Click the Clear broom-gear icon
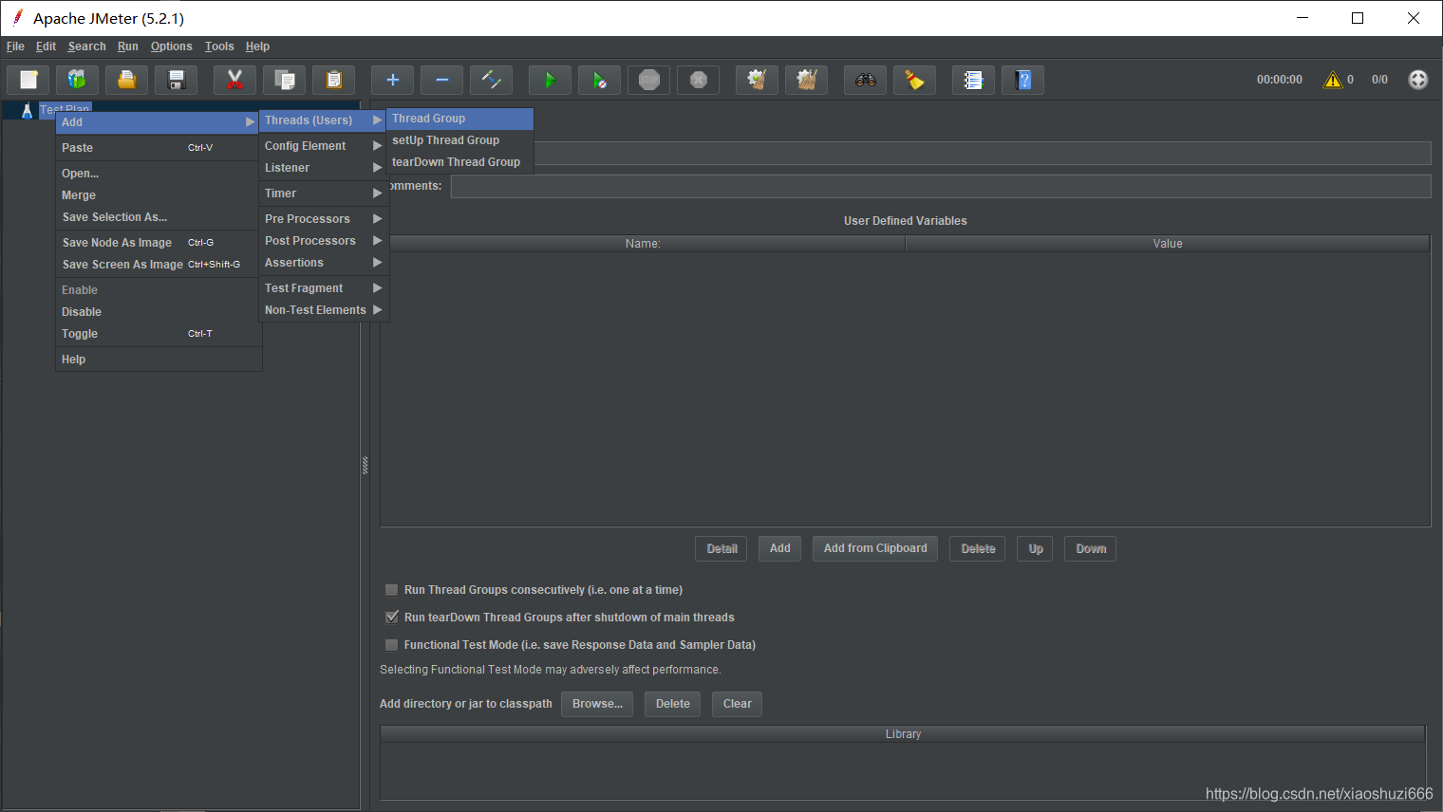This screenshot has height=812, width=1443. point(758,80)
